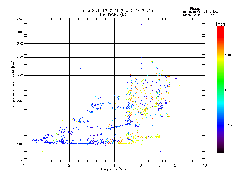
Task: Click the plot title 'Tromsø 20151220 16:22:00-16:23:43'
Action: click(114, 10)
